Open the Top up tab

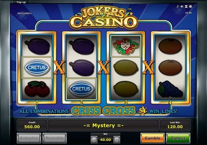pyautogui.click(x=21, y=2)
